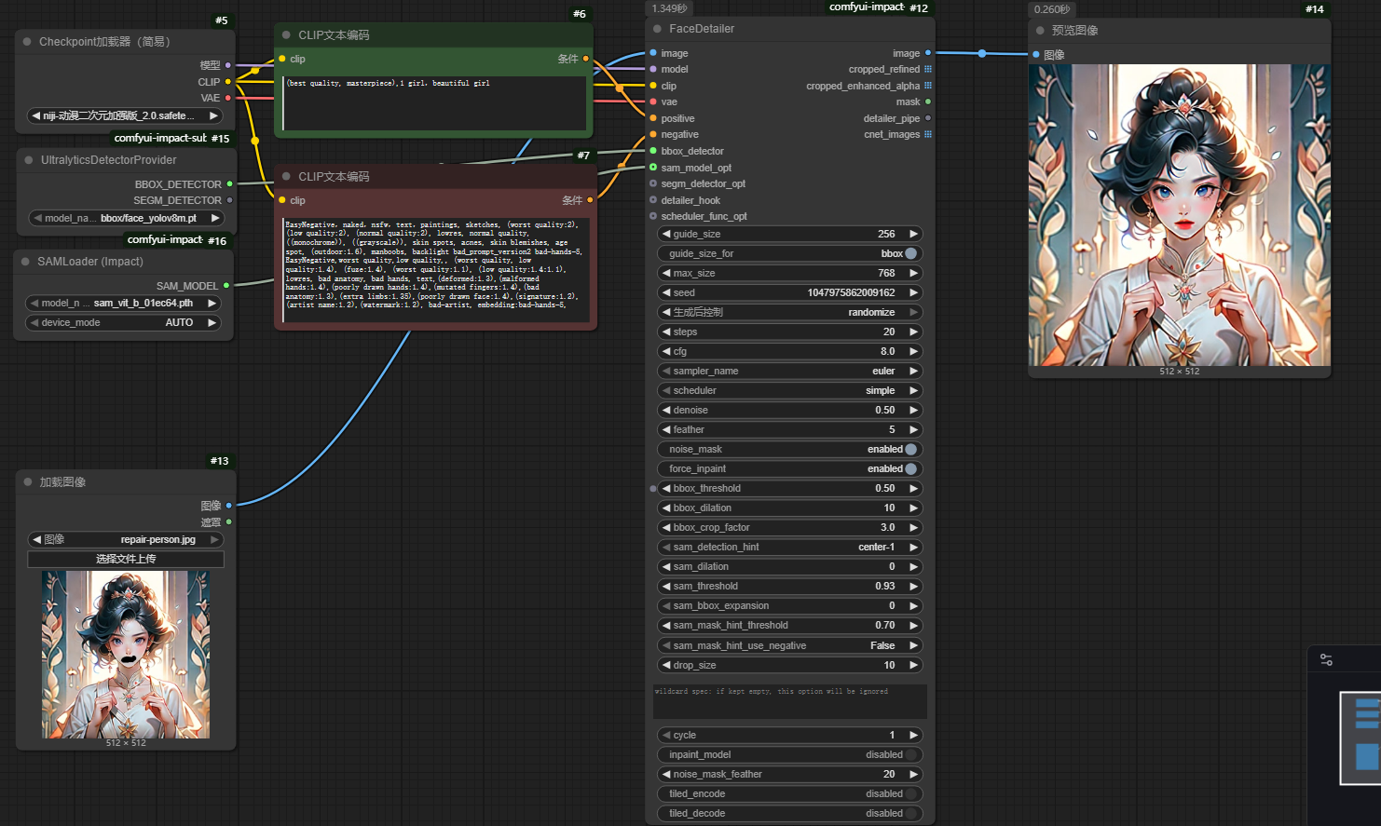Toggle the noise_mask enabled switch
Screen dimensions: 1381x826
click(910, 449)
